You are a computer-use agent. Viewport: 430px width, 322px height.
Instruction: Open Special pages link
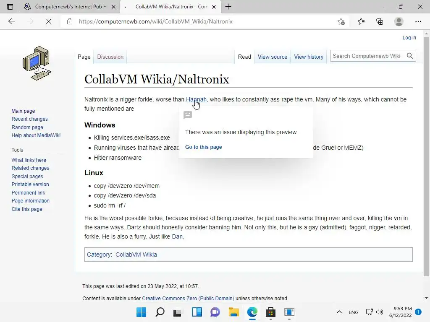[27, 177]
